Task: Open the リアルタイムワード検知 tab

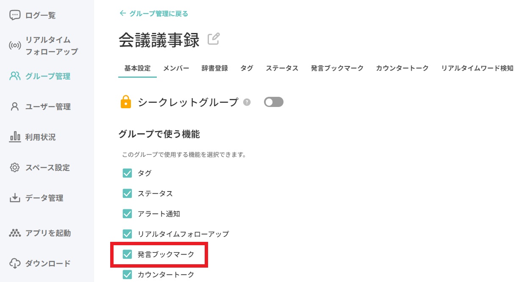Action: pos(477,68)
